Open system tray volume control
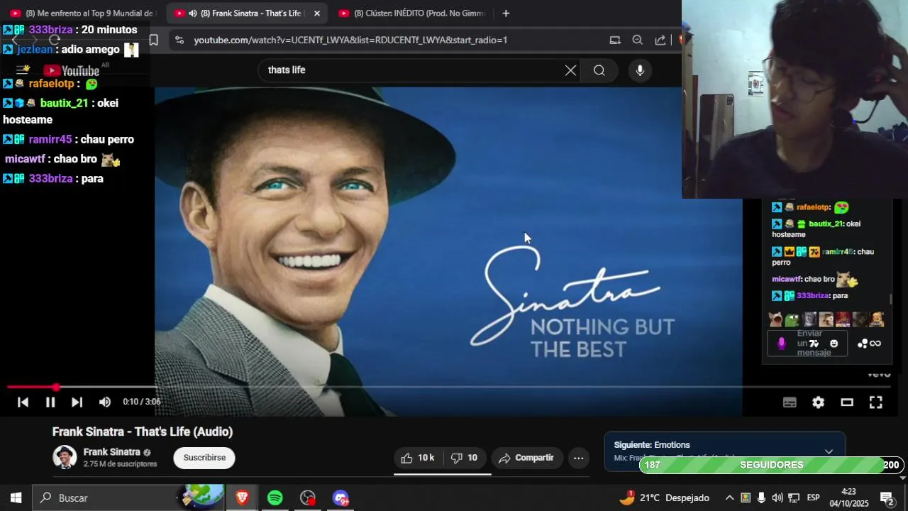The width and height of the screenshot is (908, 511). pos(777,498)
